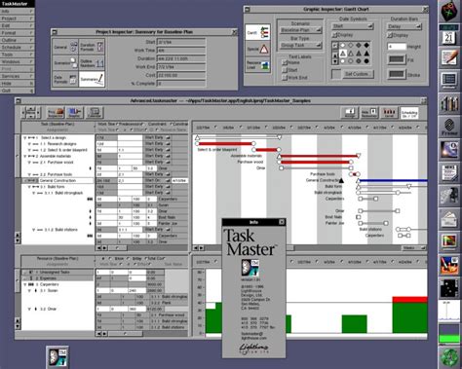Open Duration Formats pane in Project Inspector

[92, 47]
